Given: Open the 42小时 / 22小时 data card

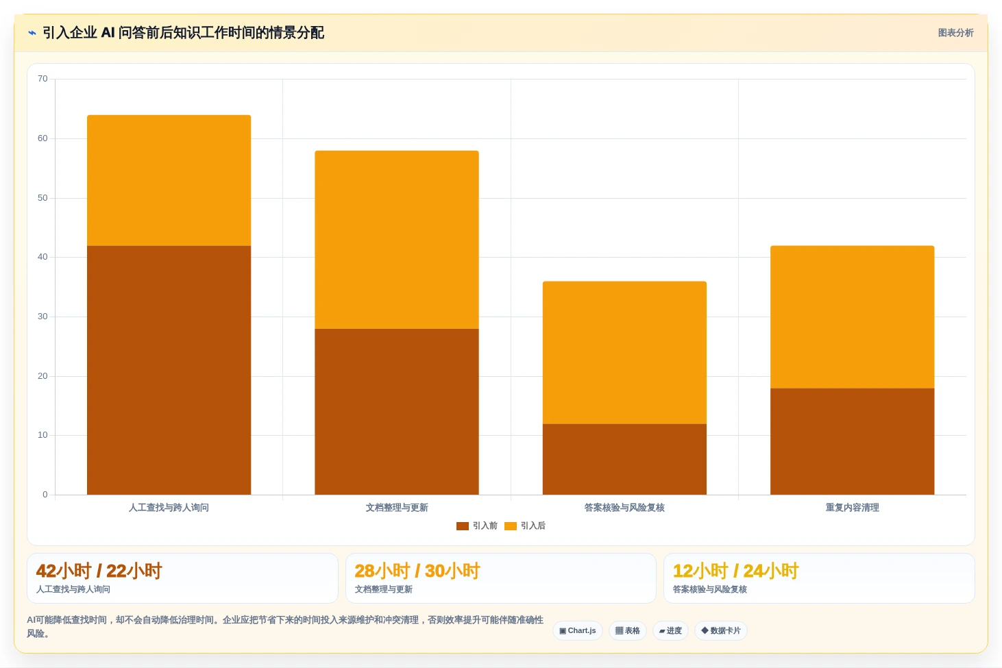Looking at the screenshot, I should [x=182, y=578].
